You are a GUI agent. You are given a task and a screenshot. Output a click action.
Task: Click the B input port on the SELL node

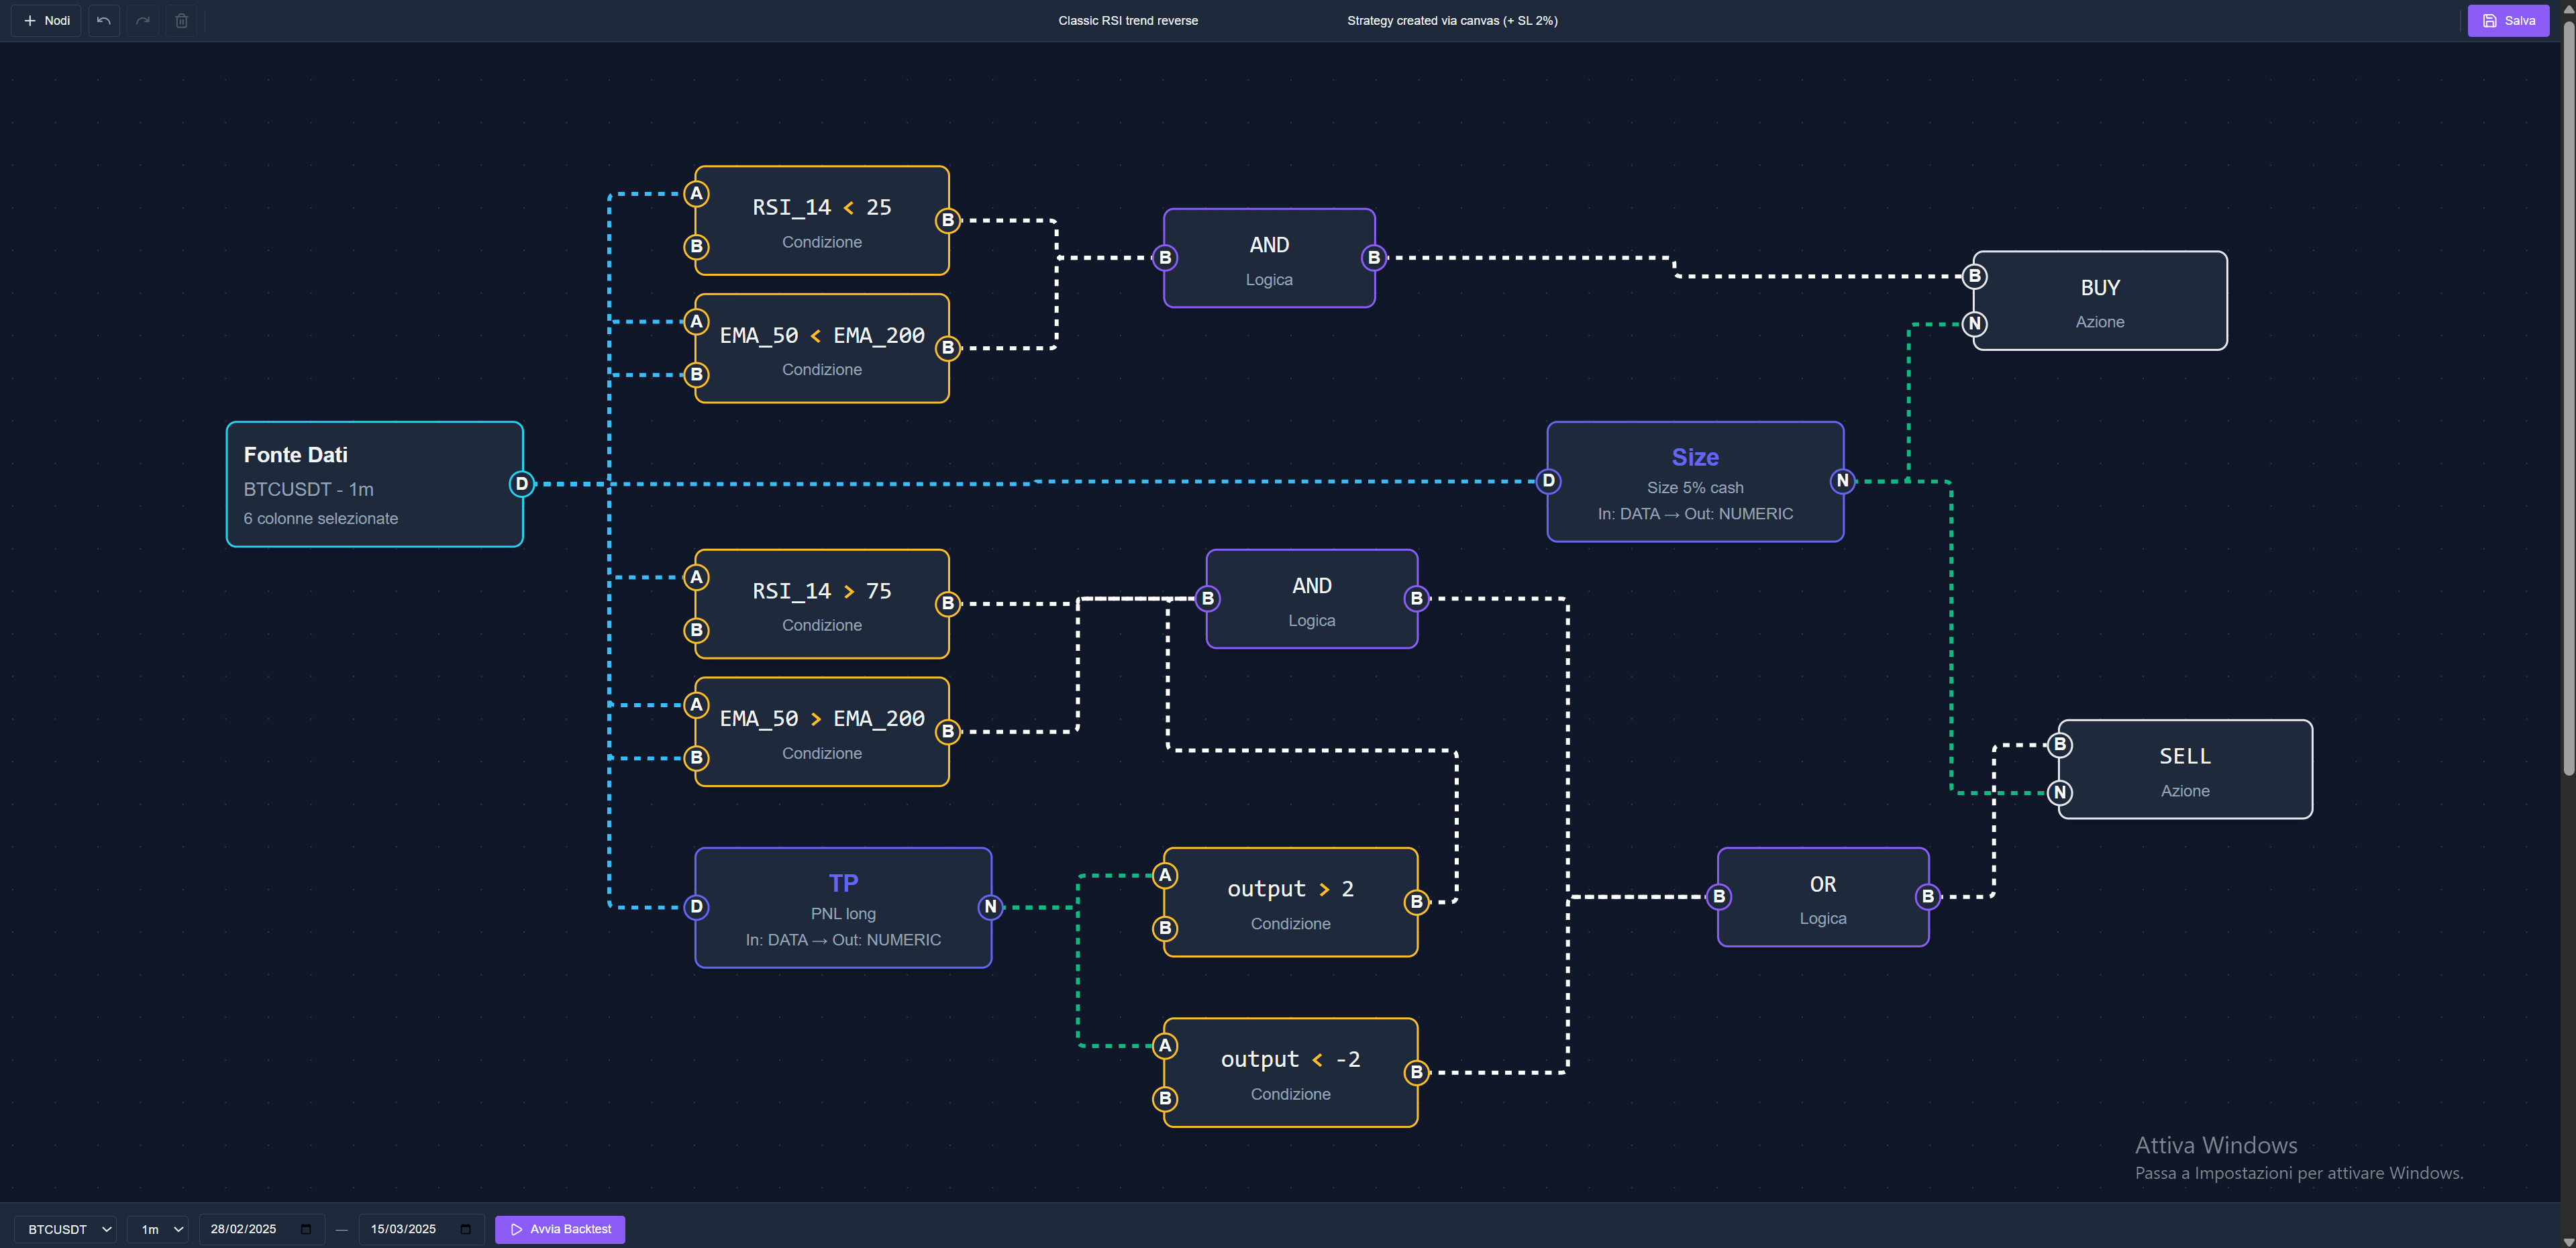(2059, 744)
